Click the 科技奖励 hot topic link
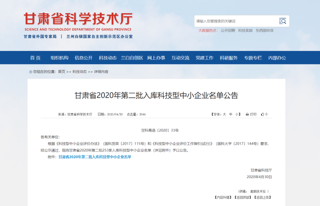 point(245,30)
